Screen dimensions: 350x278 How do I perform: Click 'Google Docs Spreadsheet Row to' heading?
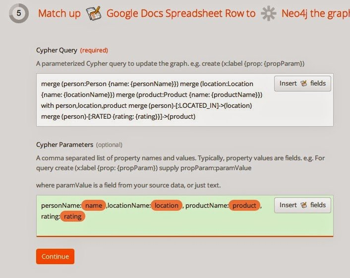point(181,13)
